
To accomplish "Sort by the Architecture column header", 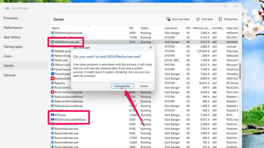I will [218, 28].
